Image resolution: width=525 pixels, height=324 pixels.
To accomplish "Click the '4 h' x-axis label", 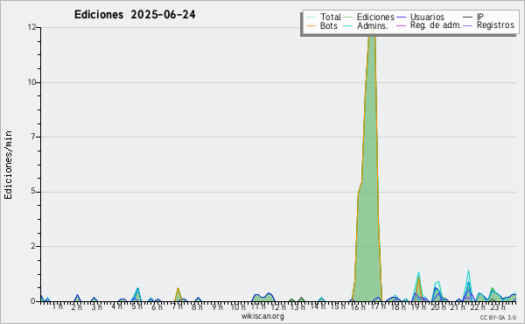I will [117, 306].
